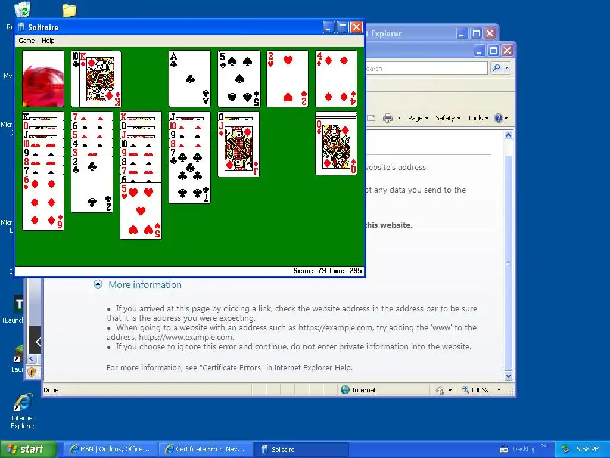
Task: Collapse the More information section arrow
Action: tap(98, 284)
